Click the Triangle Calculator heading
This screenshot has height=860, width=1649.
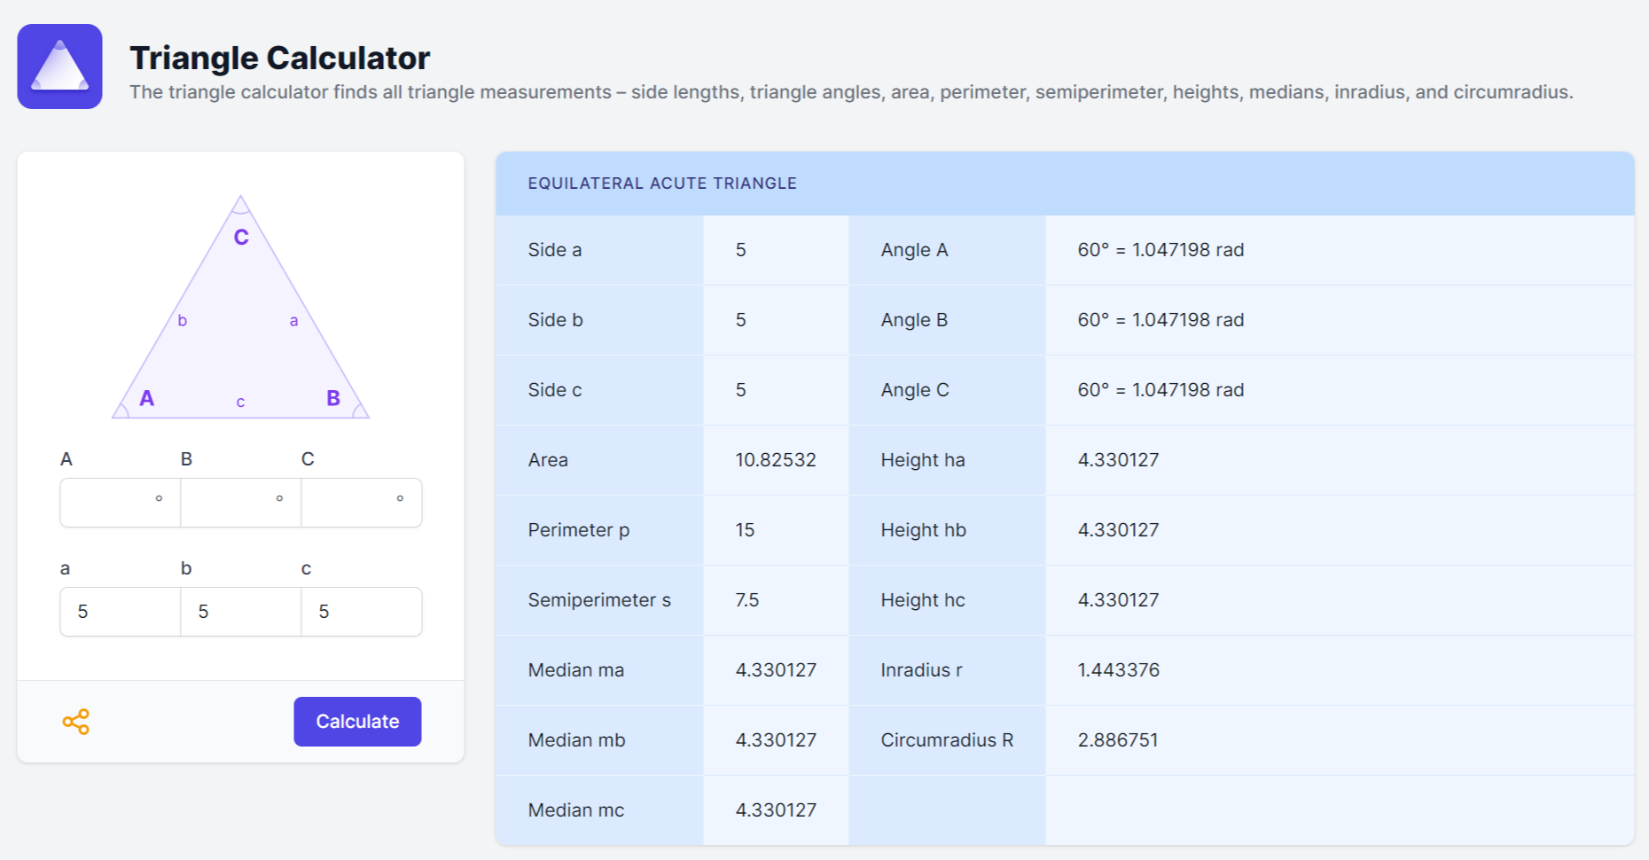[279, 59]
